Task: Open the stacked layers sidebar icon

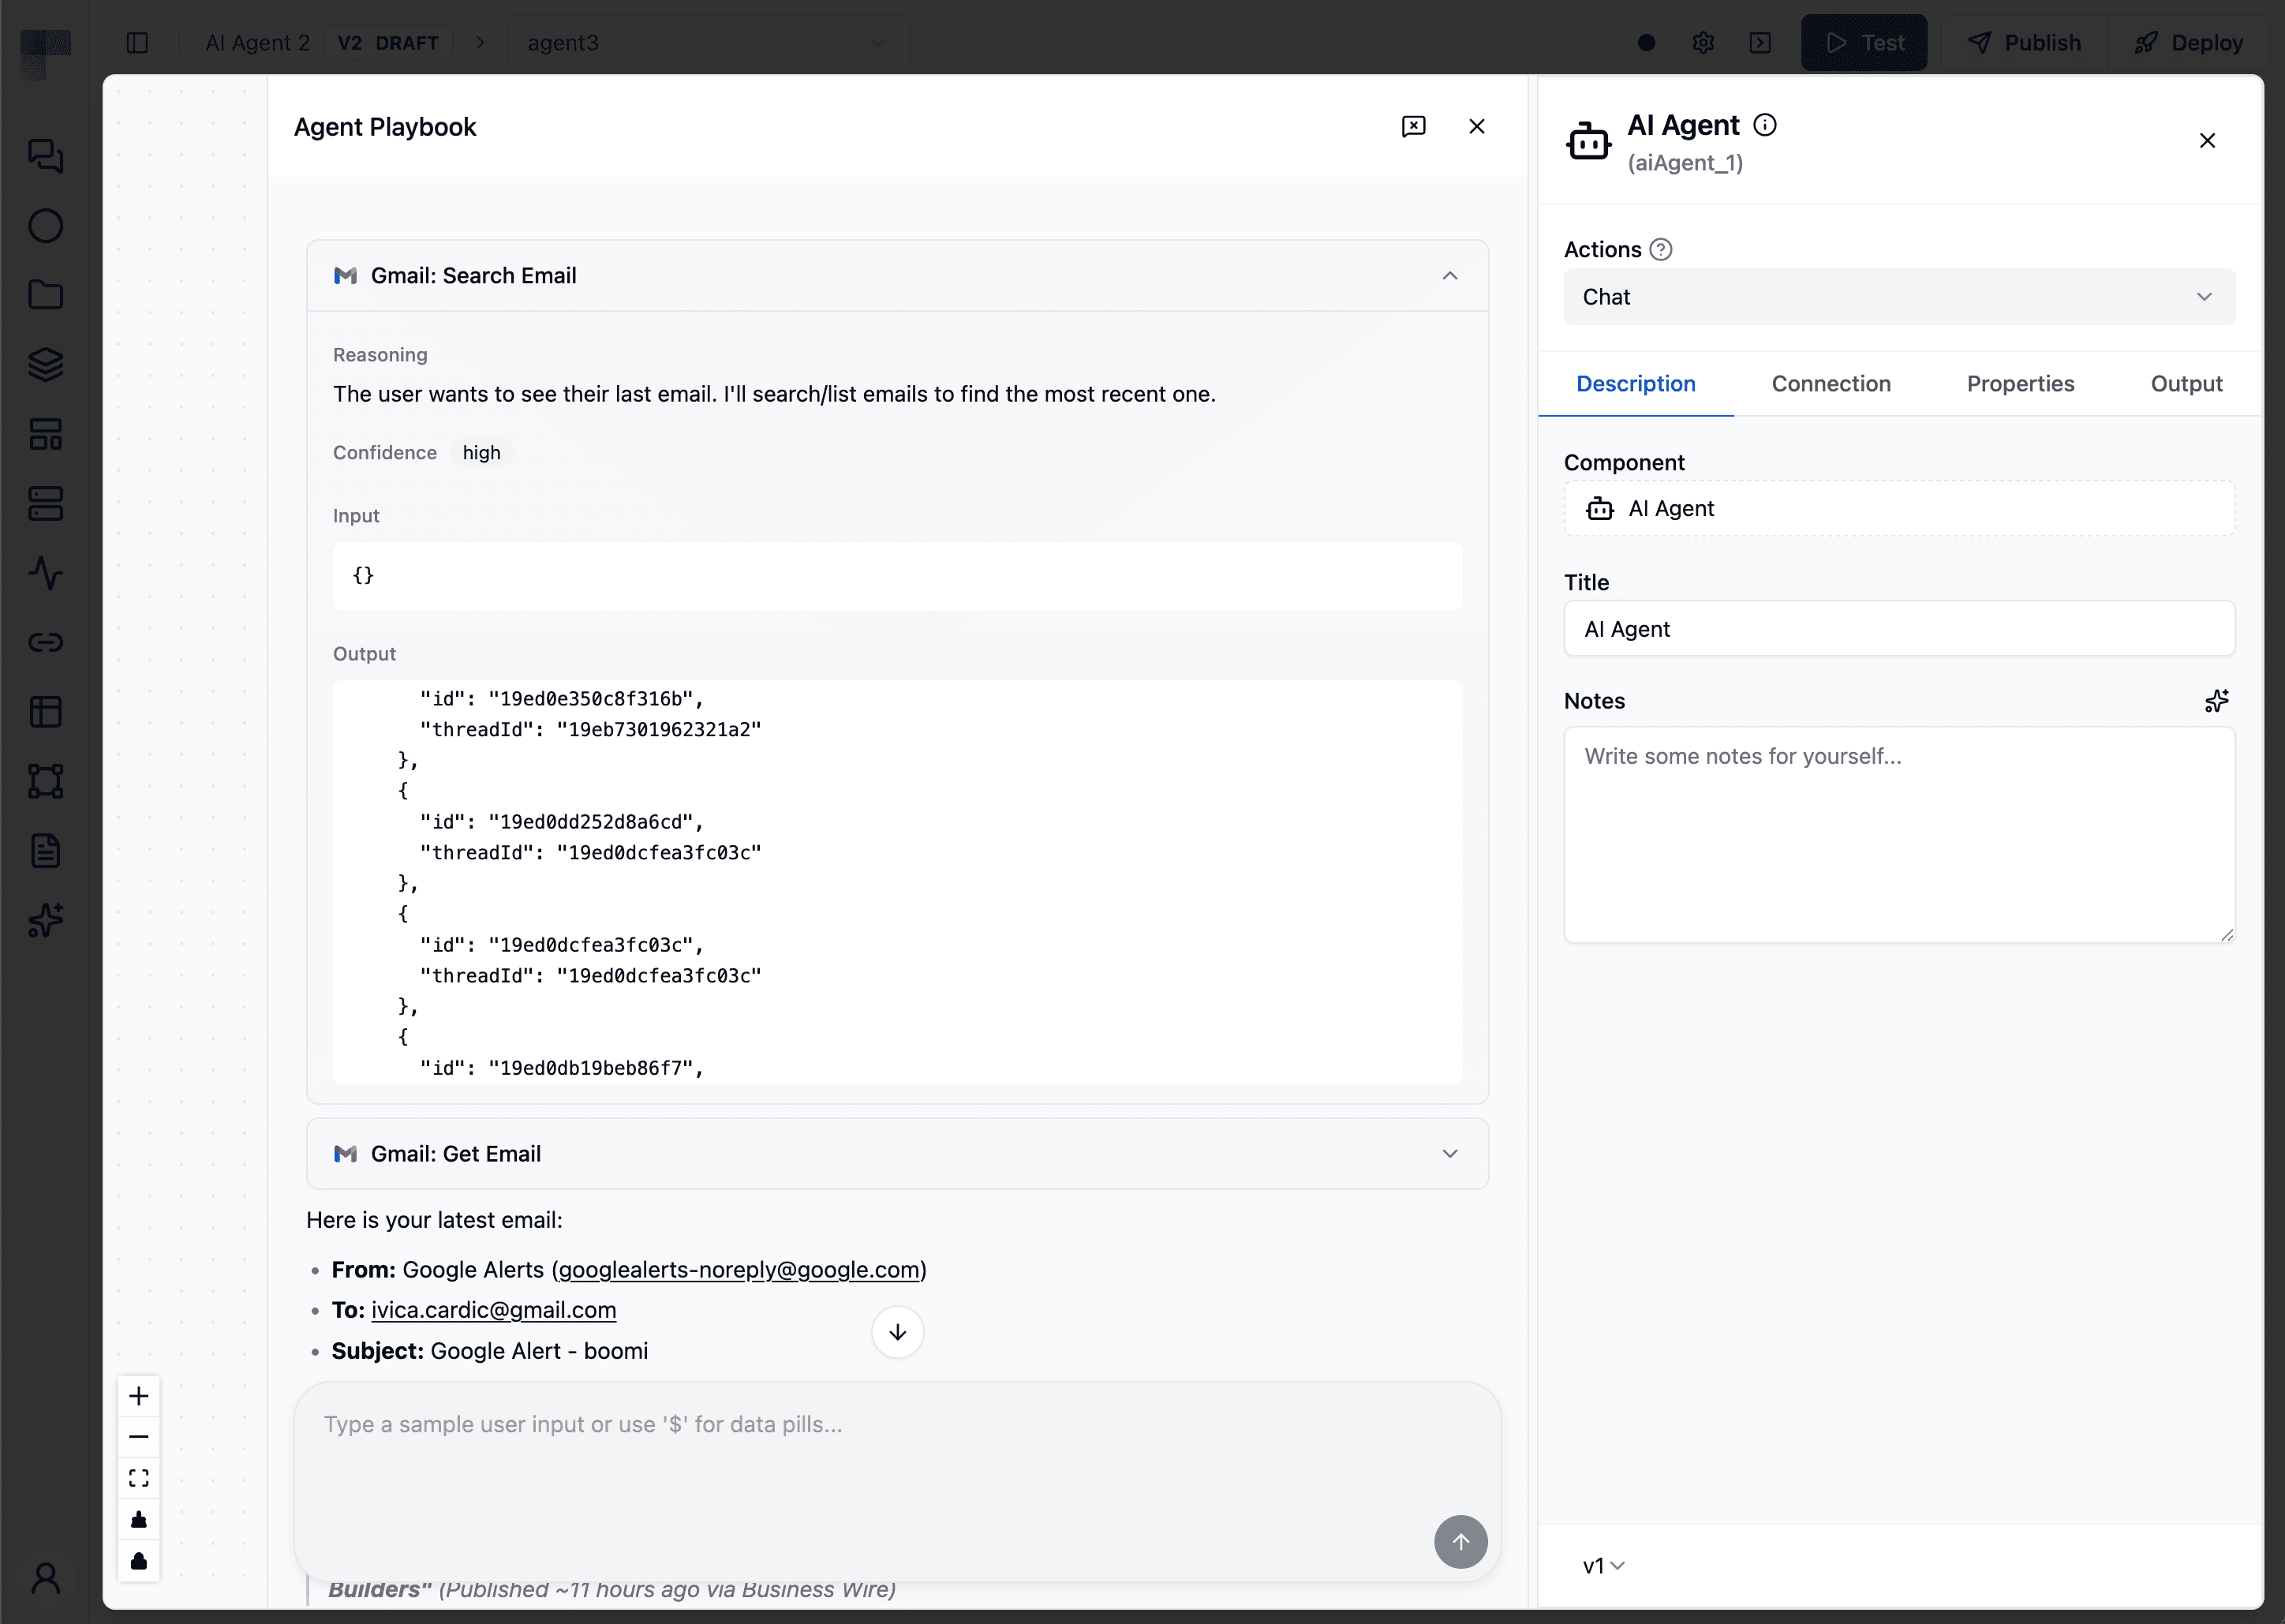Action: click(x=46, y=364)
